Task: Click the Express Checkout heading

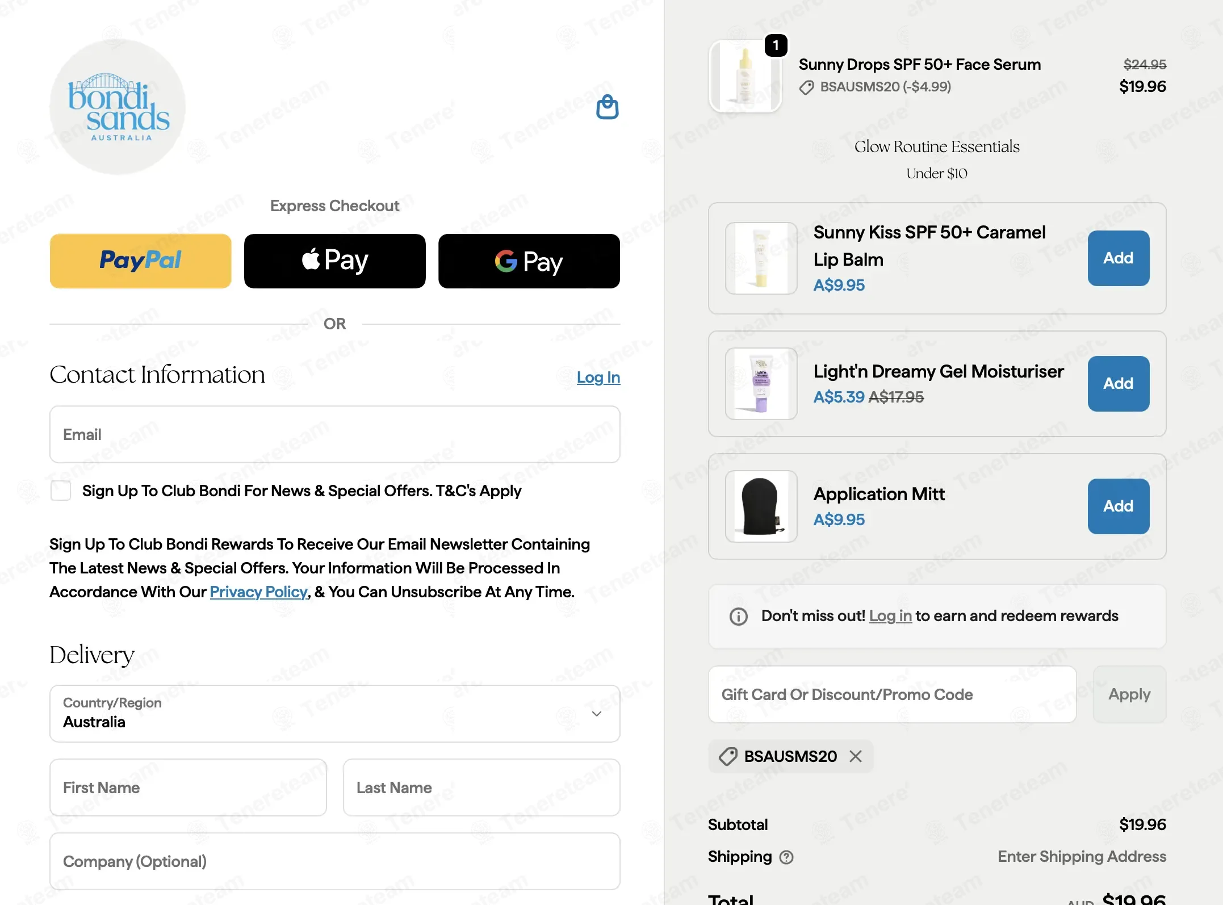Action: tap(334, 206)
